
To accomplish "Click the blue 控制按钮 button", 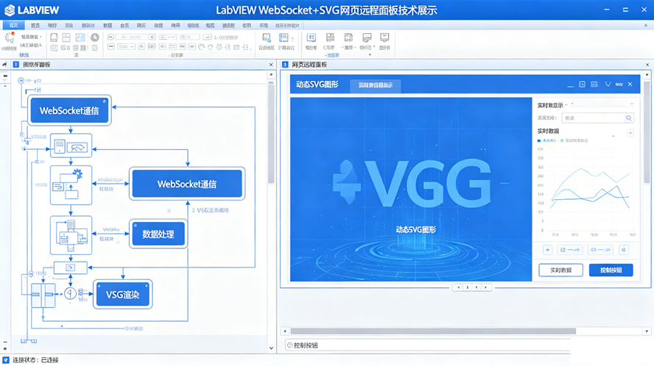I will click(611, 270).
